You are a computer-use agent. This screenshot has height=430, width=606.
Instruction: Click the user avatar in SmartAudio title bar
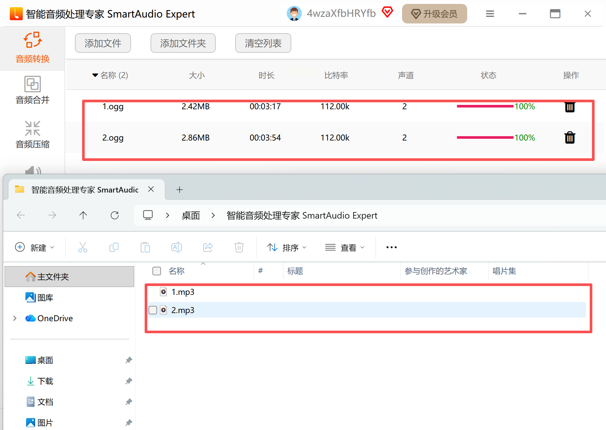294,14
